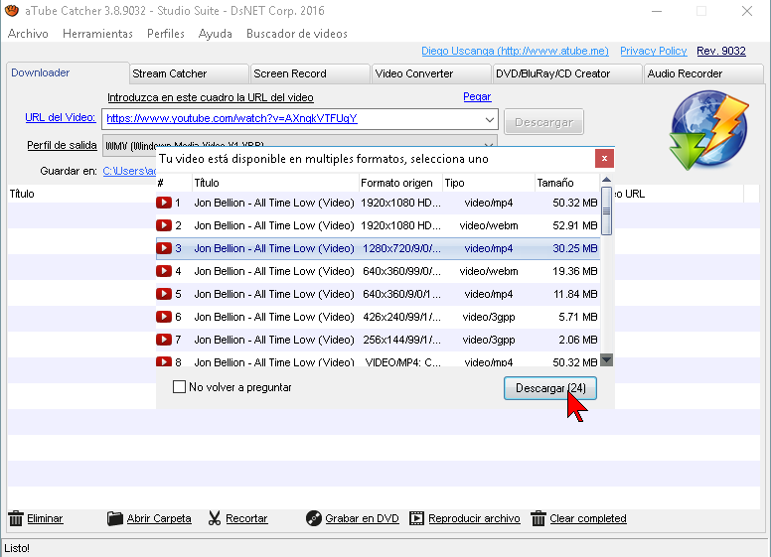The image size is (771, 557).
Task: Click the dialog's Título column header
Action: (275, 183)
